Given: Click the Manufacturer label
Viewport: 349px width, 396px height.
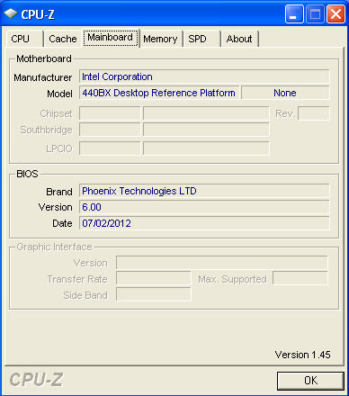Looking at the screenshot, I should click(x=43, y=77).
